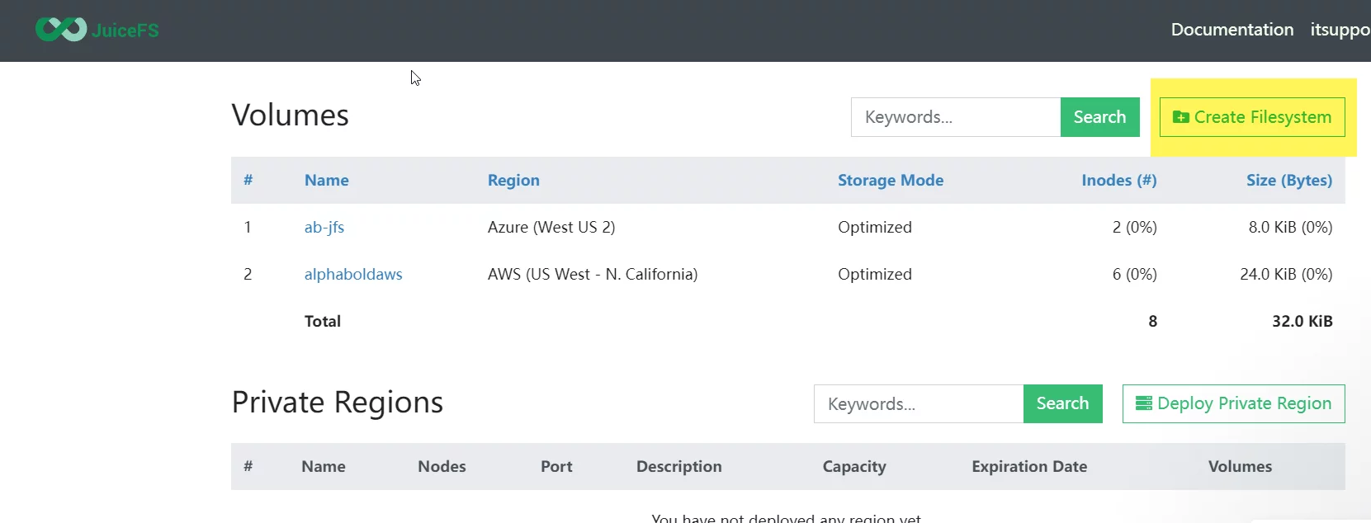Click the Port column header

pos(556,466)
